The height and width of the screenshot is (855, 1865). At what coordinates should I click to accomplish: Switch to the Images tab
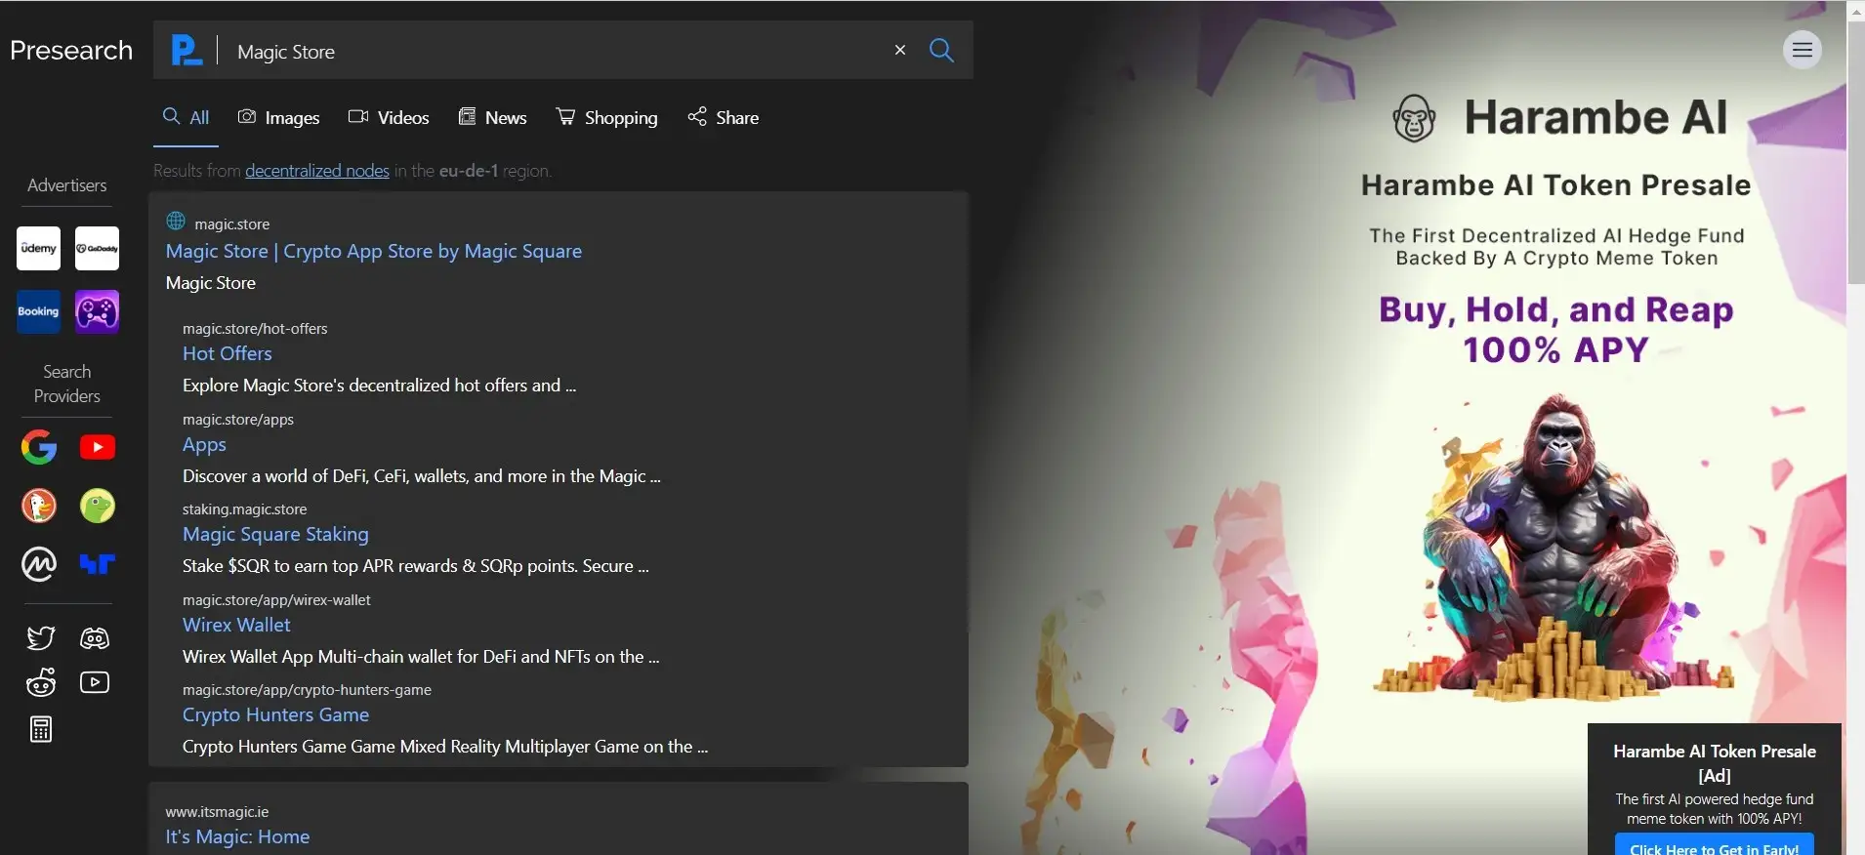click(279, 118)
